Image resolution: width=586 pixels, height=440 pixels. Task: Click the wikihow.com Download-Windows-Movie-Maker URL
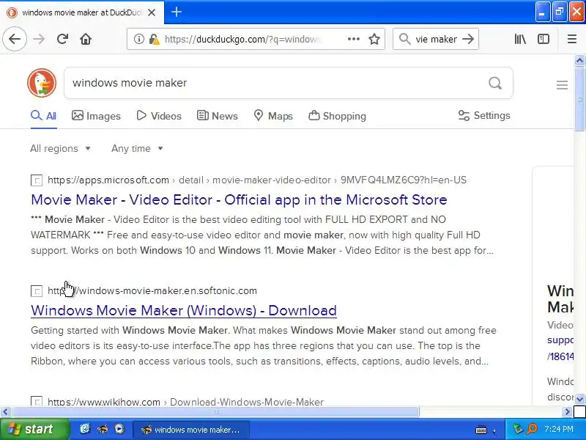point(185,401)
